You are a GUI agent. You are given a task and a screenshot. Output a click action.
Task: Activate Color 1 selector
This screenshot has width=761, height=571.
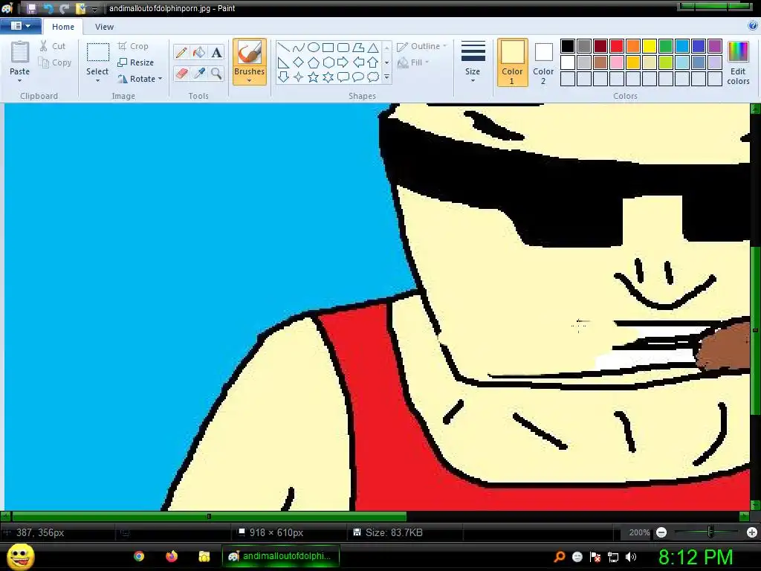(x=512, y=62)
